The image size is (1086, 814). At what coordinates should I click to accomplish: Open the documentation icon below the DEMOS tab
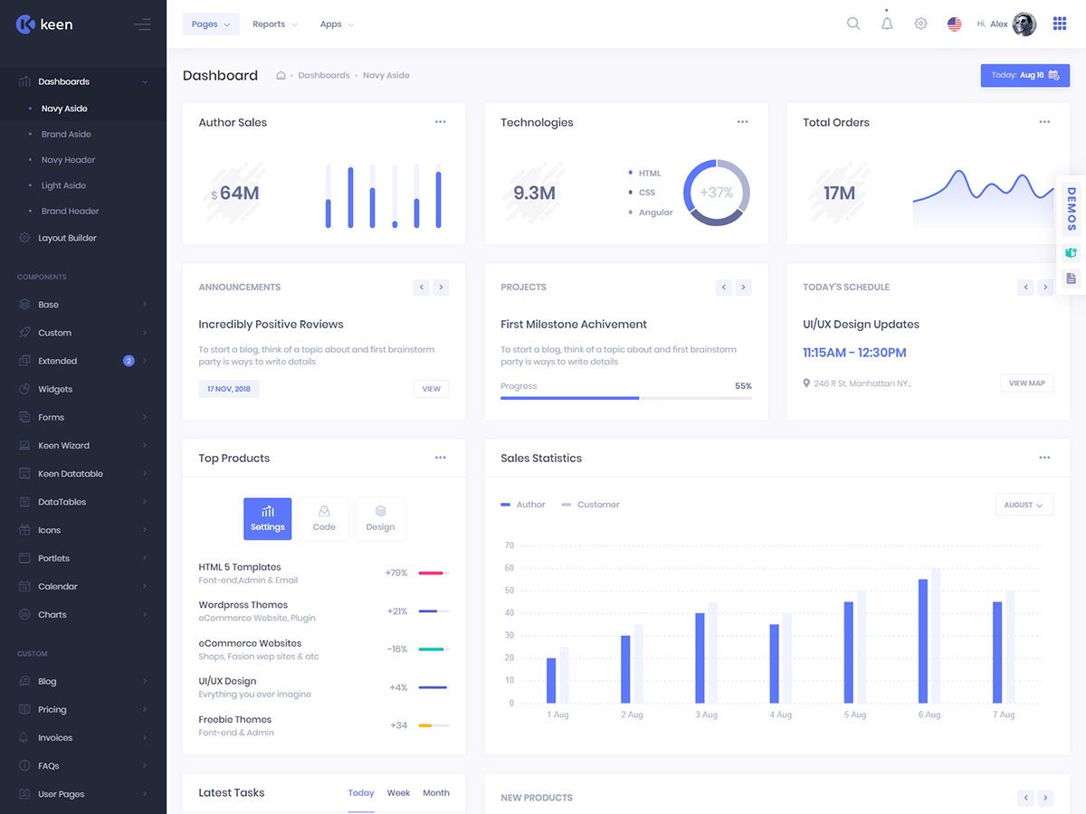pos(1071,279)
